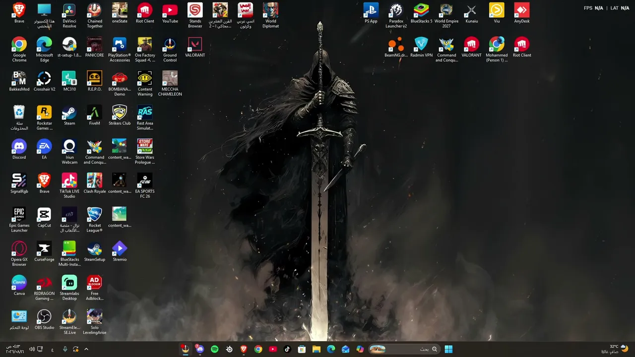Open the Content Warning game shortcut
Viewport: 635px width, 357px height.
(x=145, y=84)
